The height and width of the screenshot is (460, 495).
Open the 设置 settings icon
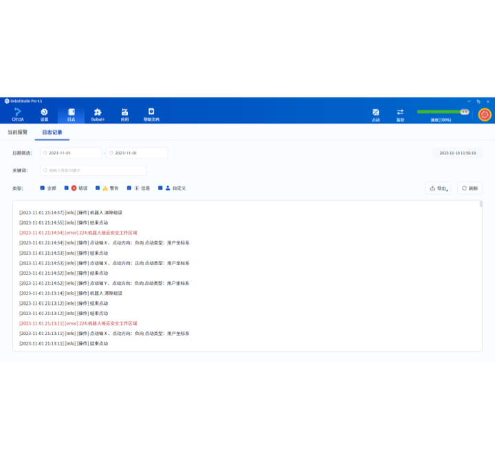pyautogui.click(x=44, y=114)
